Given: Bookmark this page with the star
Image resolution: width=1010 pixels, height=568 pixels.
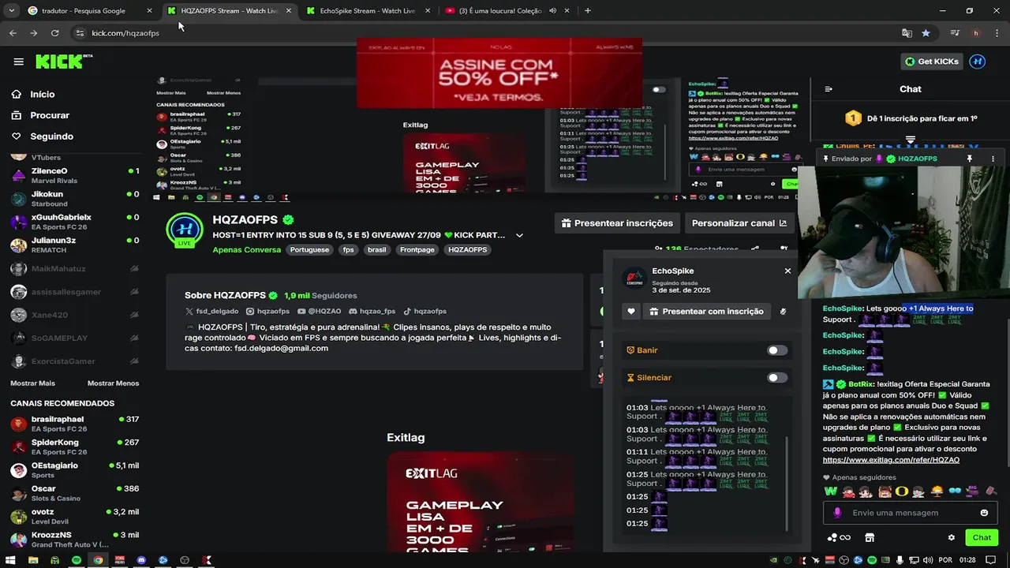Looking at the screenshot, I should [x=926, y=33].
